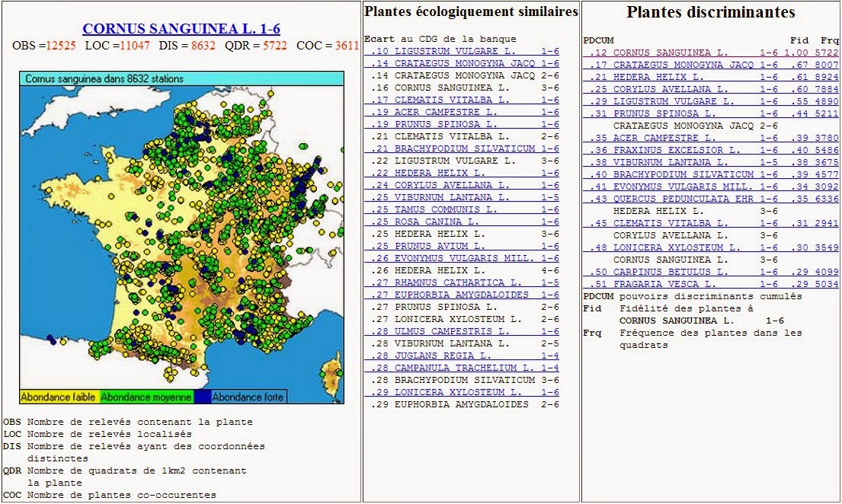This screenshot has width=842, height=504.
Task: Click the QDR value 5722
Action: pyautogui.click(x=274, y=46)
